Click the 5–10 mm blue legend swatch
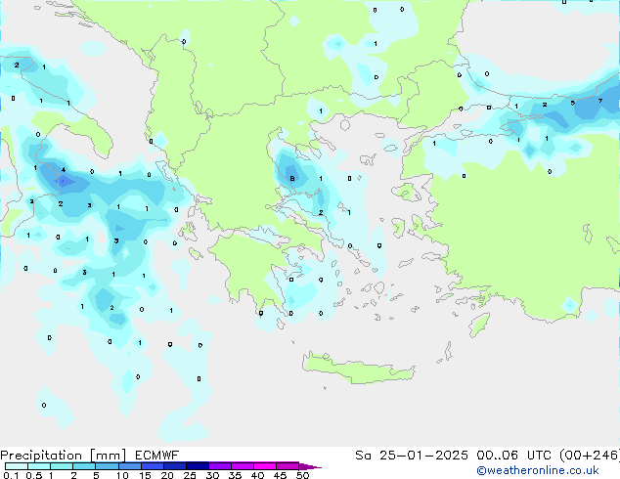 [107, 466]
